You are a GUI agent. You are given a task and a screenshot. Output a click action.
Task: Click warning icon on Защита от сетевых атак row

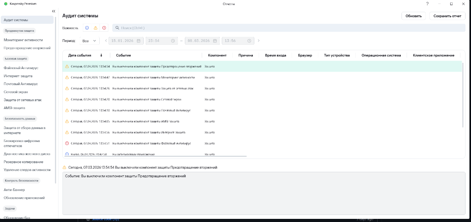point(67,89)
